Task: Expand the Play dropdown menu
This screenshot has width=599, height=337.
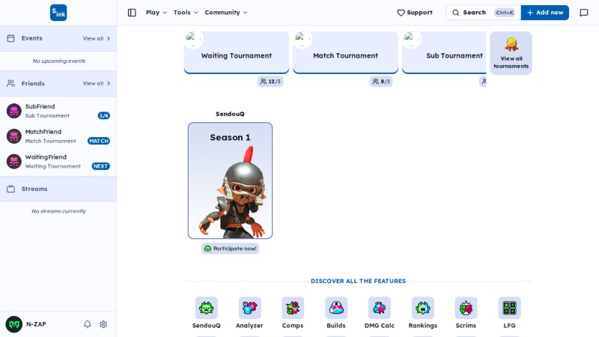Action: (156, 13)
